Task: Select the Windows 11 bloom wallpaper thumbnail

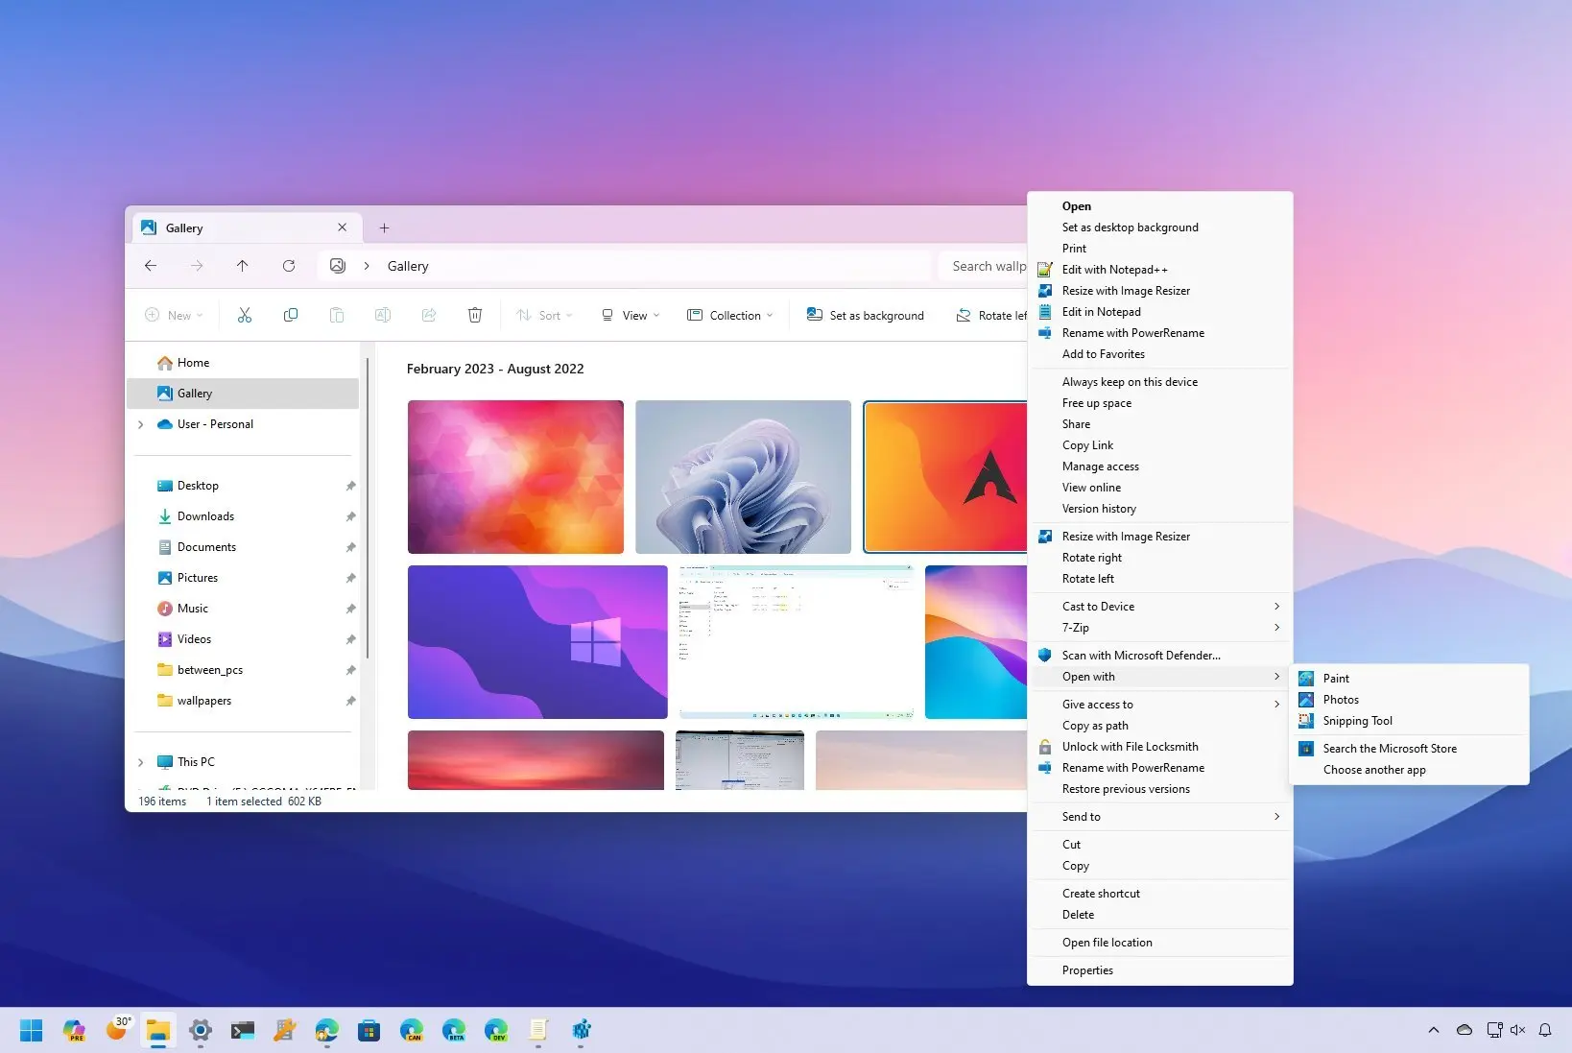Action: [x=743, y=477]
